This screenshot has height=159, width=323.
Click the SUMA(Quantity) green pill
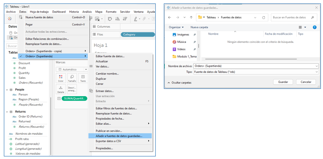point(74,98)
